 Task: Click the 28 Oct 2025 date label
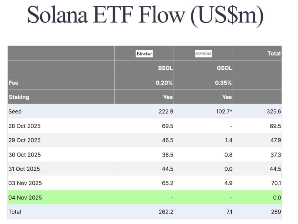[25, 126]
